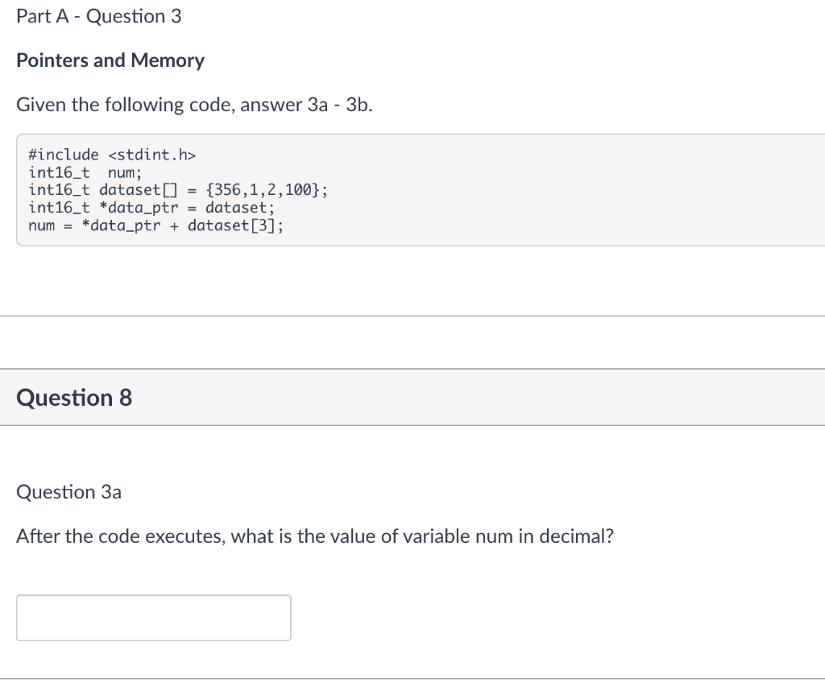Click the Part A - Question 3 title
This screenshot has height=691, width=825.
pyautogui.click(x=99, y=16)
